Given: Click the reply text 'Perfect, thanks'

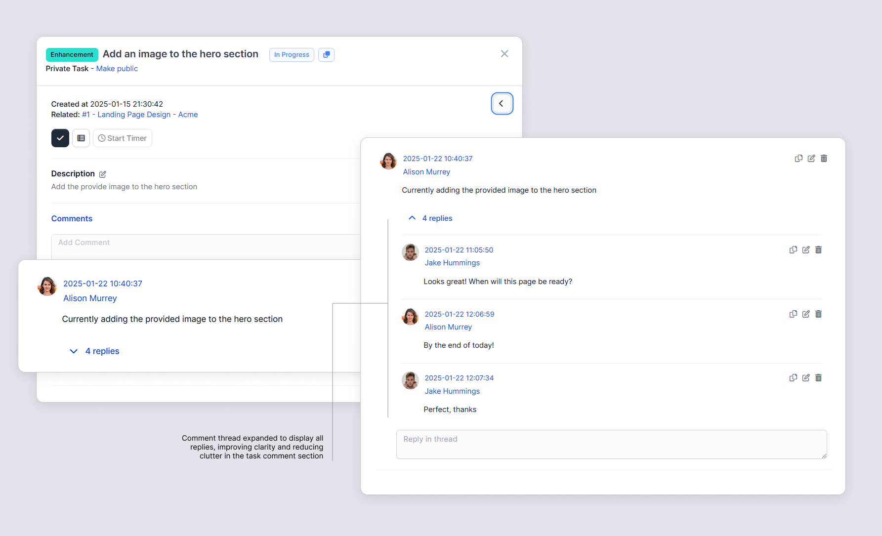Looking at the screenshot, I should click(450, 410).
